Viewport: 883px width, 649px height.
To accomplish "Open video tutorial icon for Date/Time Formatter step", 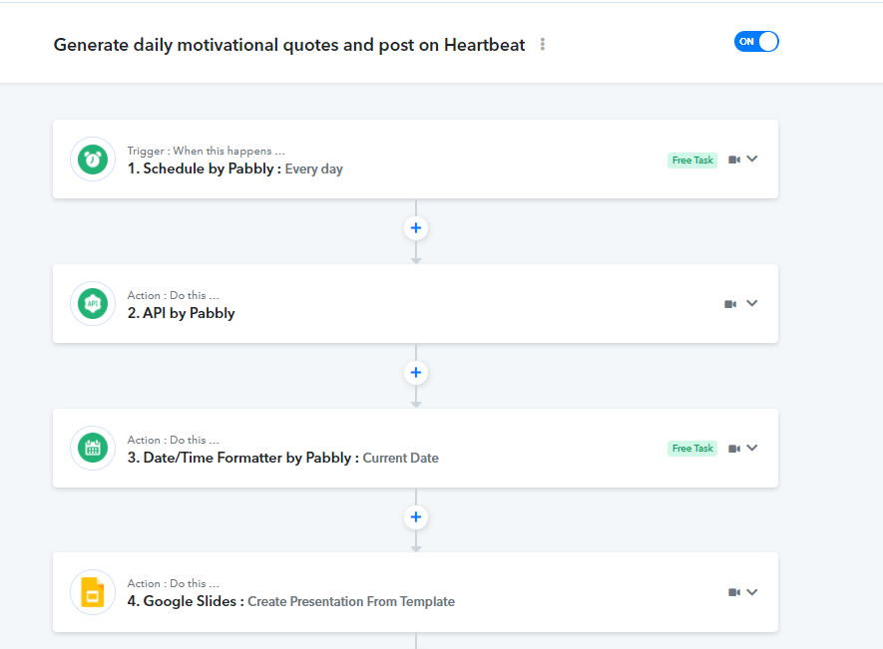I will click(733, 449).
